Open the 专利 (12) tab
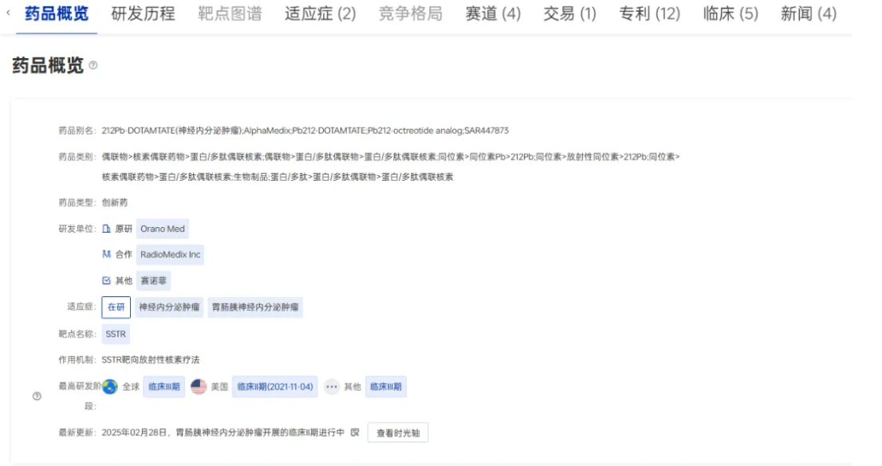882x466 pixels. click(650, 14)
